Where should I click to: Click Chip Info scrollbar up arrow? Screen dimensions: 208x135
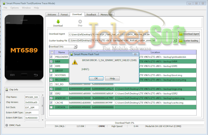43,95
